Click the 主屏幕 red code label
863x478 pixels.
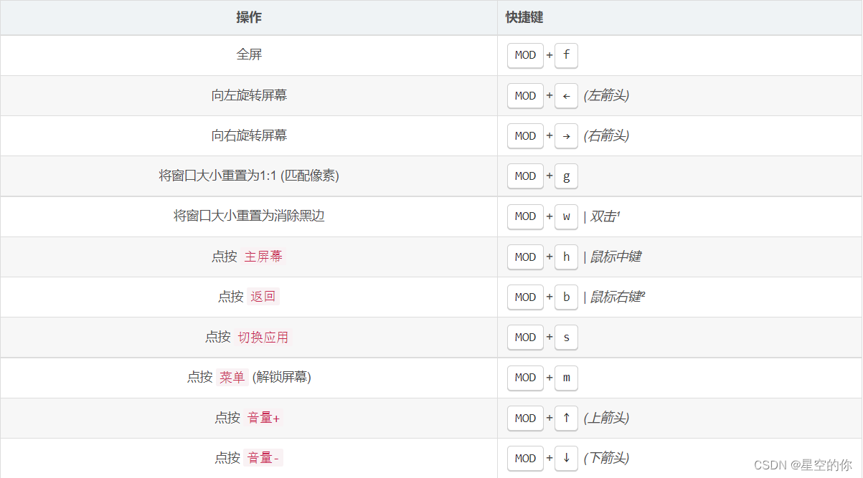(x=263, y=257)
